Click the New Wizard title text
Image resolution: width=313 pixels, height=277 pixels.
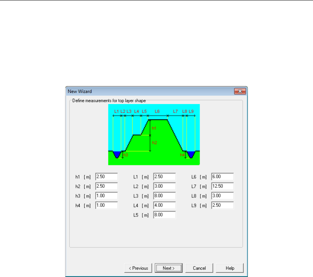80,91
